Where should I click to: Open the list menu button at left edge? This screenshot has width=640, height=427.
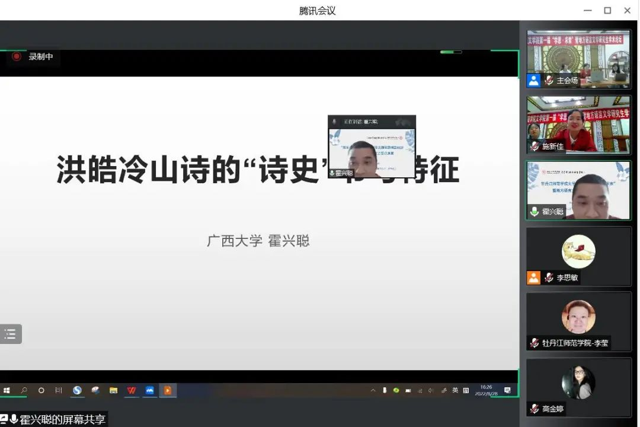pyautogui.click(x=11, y=334)
